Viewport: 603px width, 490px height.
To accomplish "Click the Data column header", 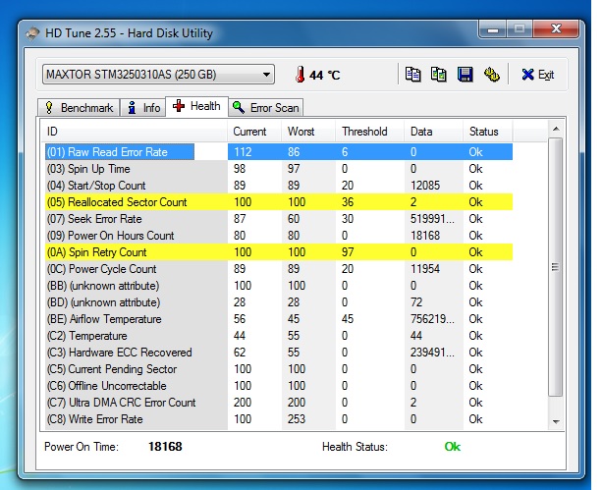I will pyautogui.click(x=433, y=132).
